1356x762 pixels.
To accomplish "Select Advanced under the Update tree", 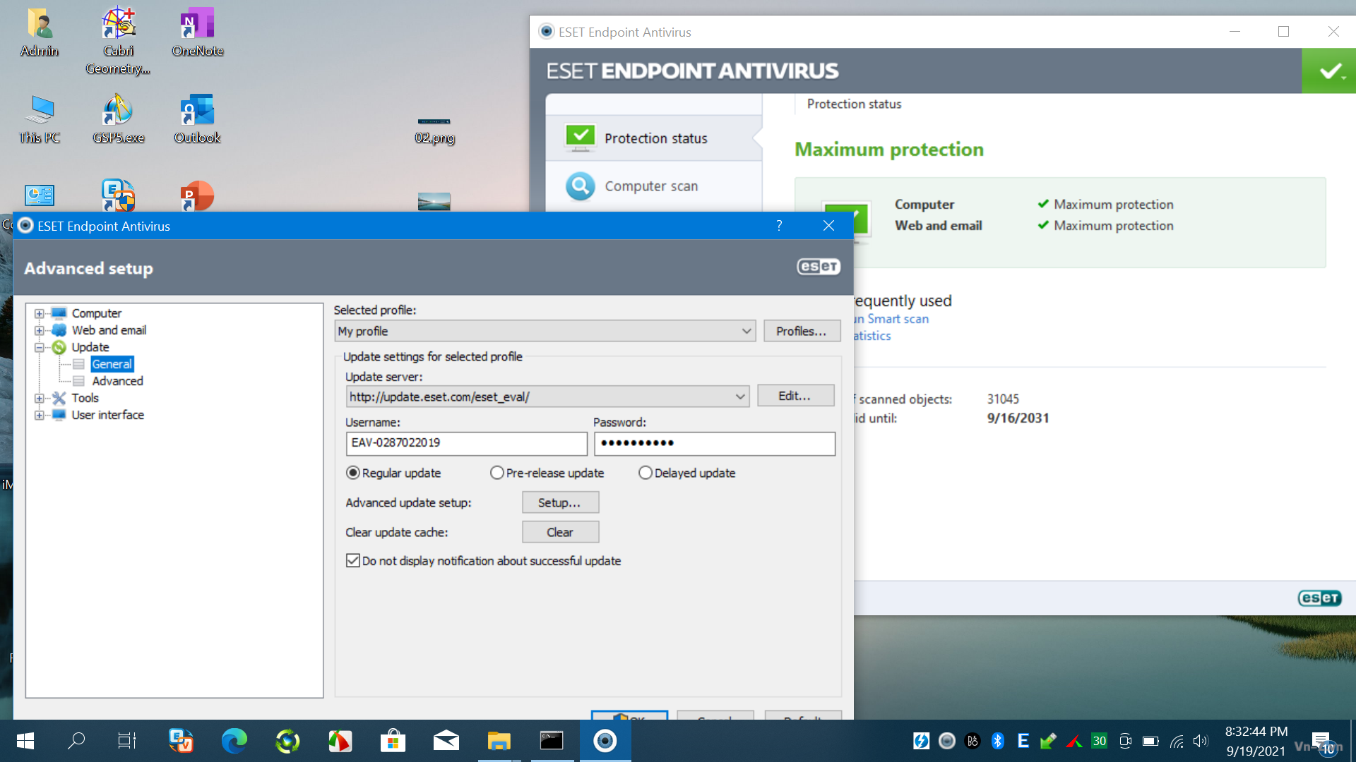I will click(117, 381).
